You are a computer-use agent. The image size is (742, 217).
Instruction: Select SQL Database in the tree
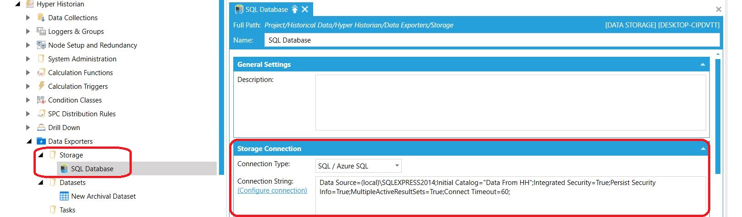point(92,169)
